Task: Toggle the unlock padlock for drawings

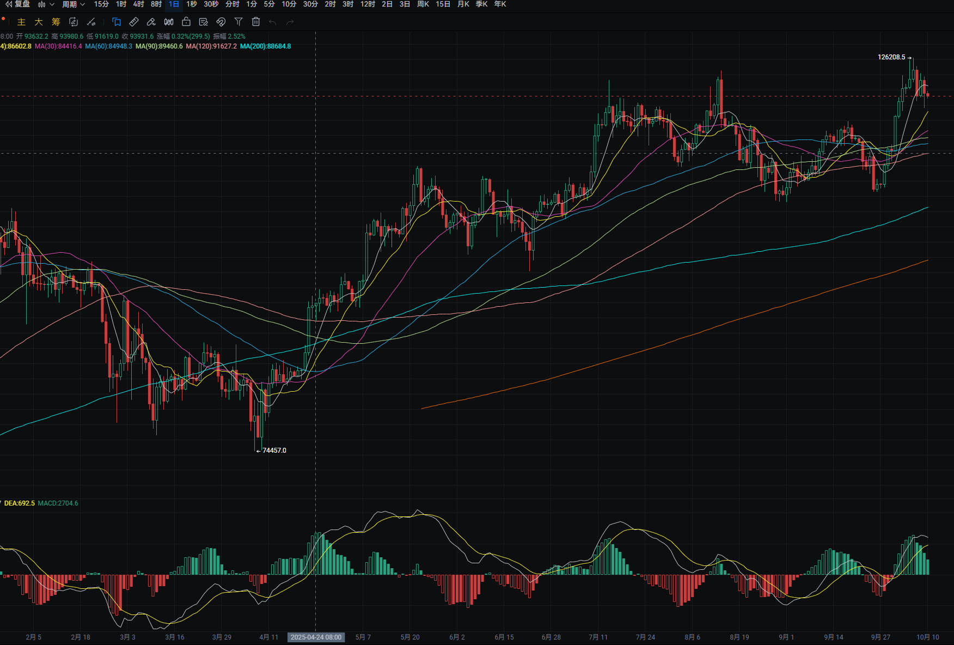Action: pos(186,22)
